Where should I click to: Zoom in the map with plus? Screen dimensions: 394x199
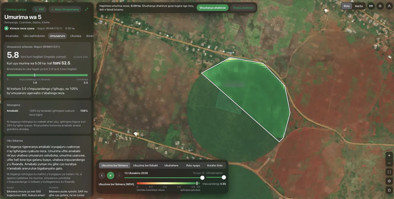pos(389,155)
